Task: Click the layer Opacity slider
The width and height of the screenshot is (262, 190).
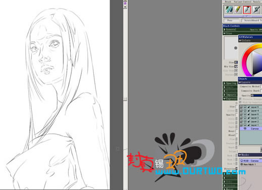Action: (256, 95)
